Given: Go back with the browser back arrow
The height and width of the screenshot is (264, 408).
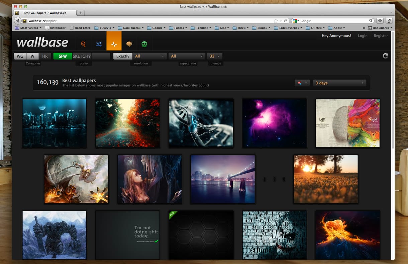Looking at the screenshot, I should [x=18, y=21].
